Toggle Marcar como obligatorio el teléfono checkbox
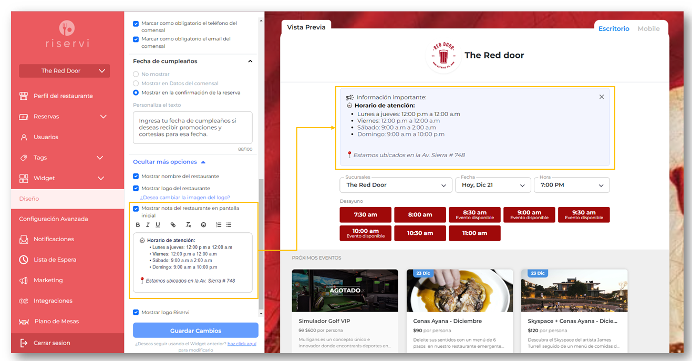This screenshot has height=361, width=692. (x=136, y=24)
